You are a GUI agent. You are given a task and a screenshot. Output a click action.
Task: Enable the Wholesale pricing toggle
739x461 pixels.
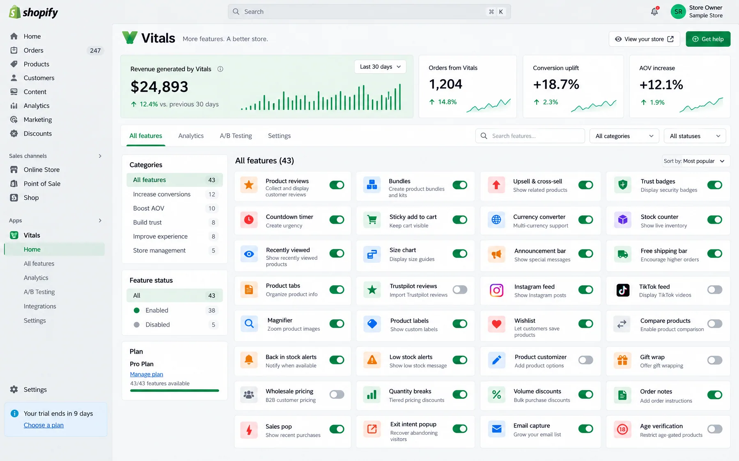pyautogui.click(x=337, y=395)
